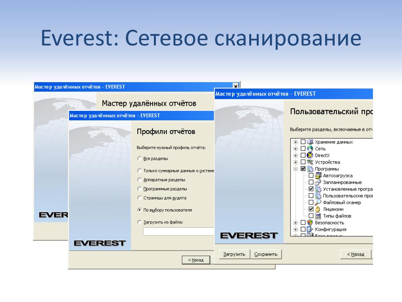Expand the Устройства tree node
Screen dimensions: 402x302
tap(296, 162)
